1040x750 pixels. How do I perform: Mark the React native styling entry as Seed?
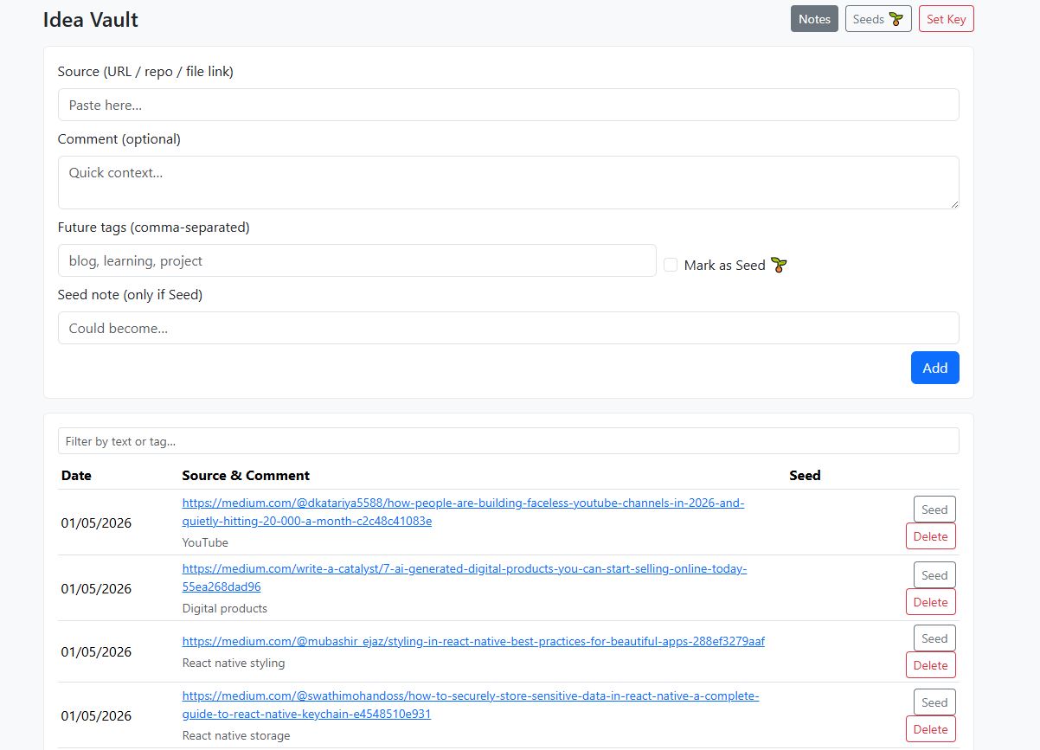(x=934, y=638)
